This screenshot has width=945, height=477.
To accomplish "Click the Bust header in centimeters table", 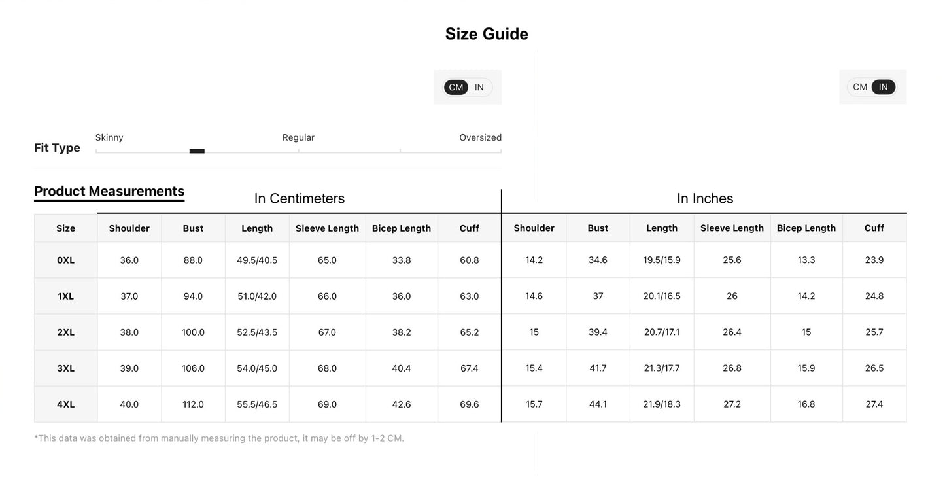I will coord(193,228).
